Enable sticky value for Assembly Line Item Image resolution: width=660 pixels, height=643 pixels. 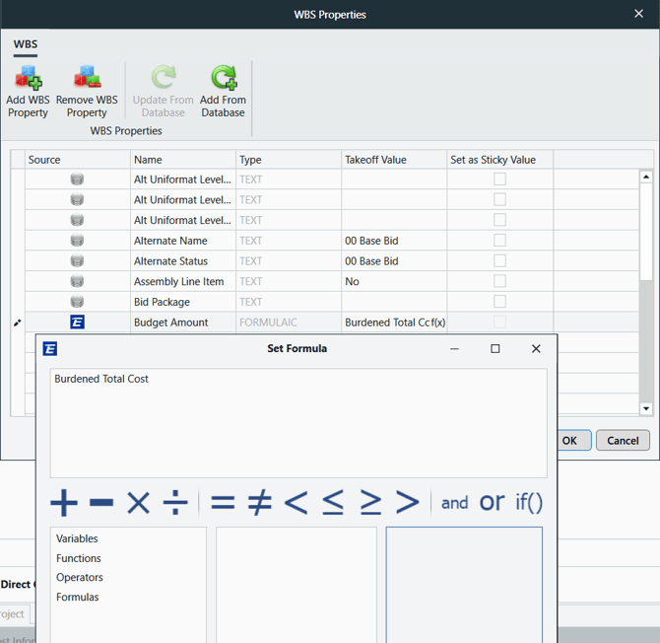tap(499, 281)
